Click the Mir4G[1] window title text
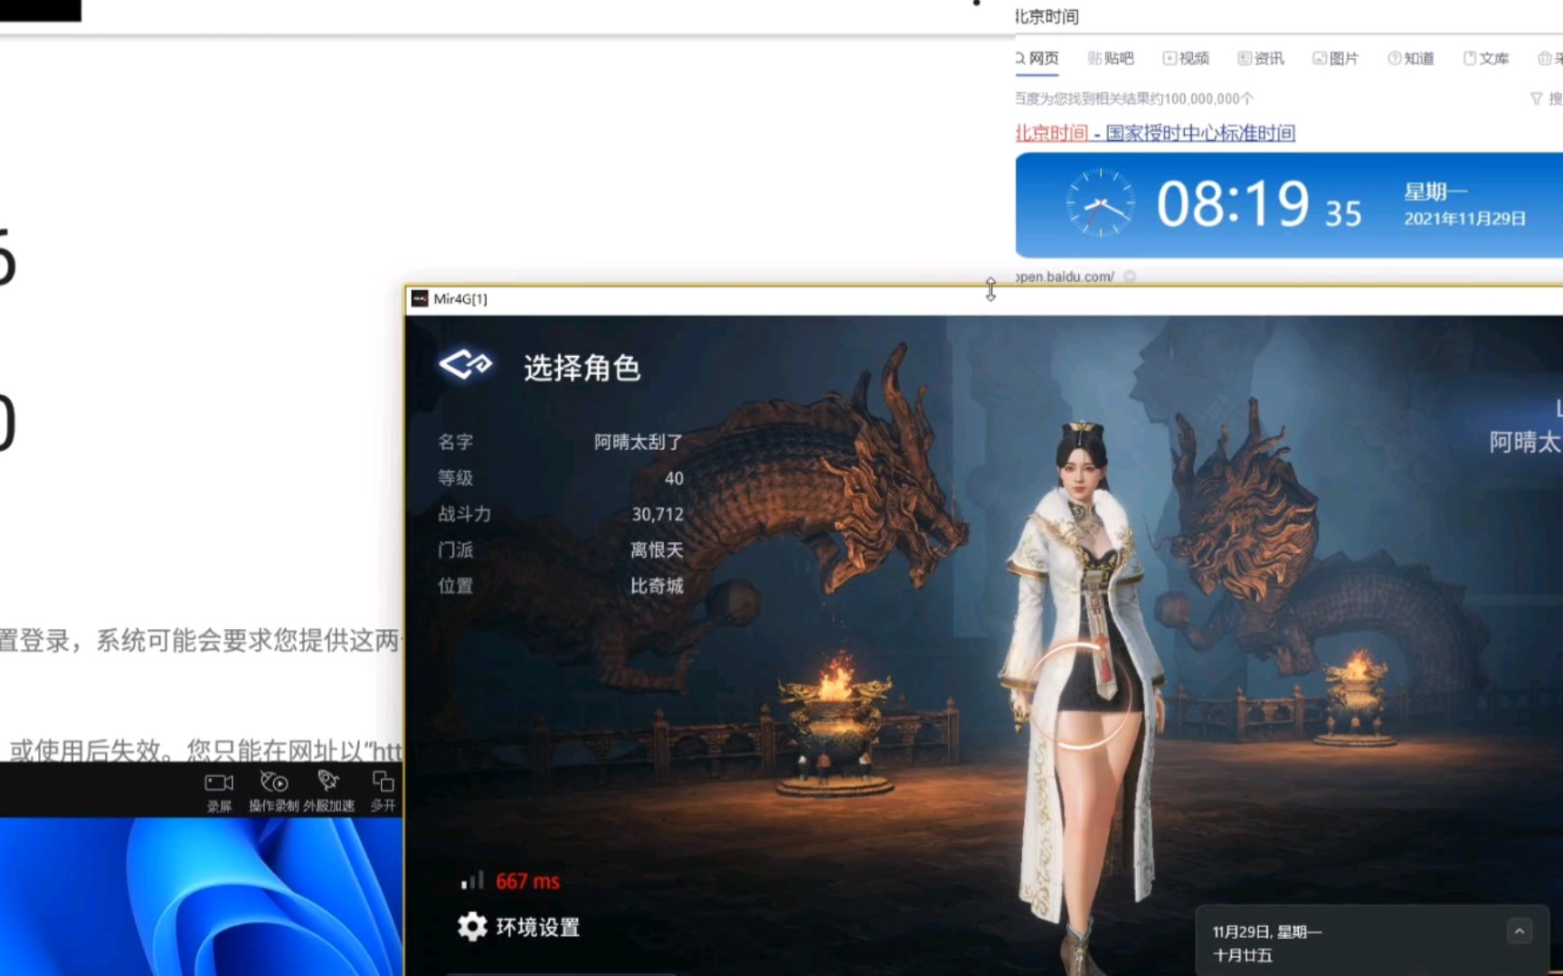The width and height of the screenshot is (1563, 976). tap(460, 299)
